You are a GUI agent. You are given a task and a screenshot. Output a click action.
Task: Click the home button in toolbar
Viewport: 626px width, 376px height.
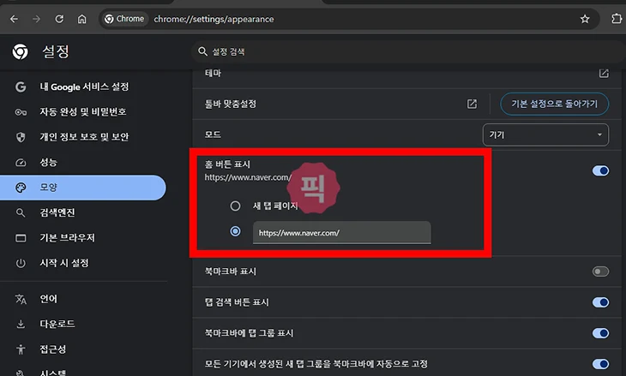(81, 19)
